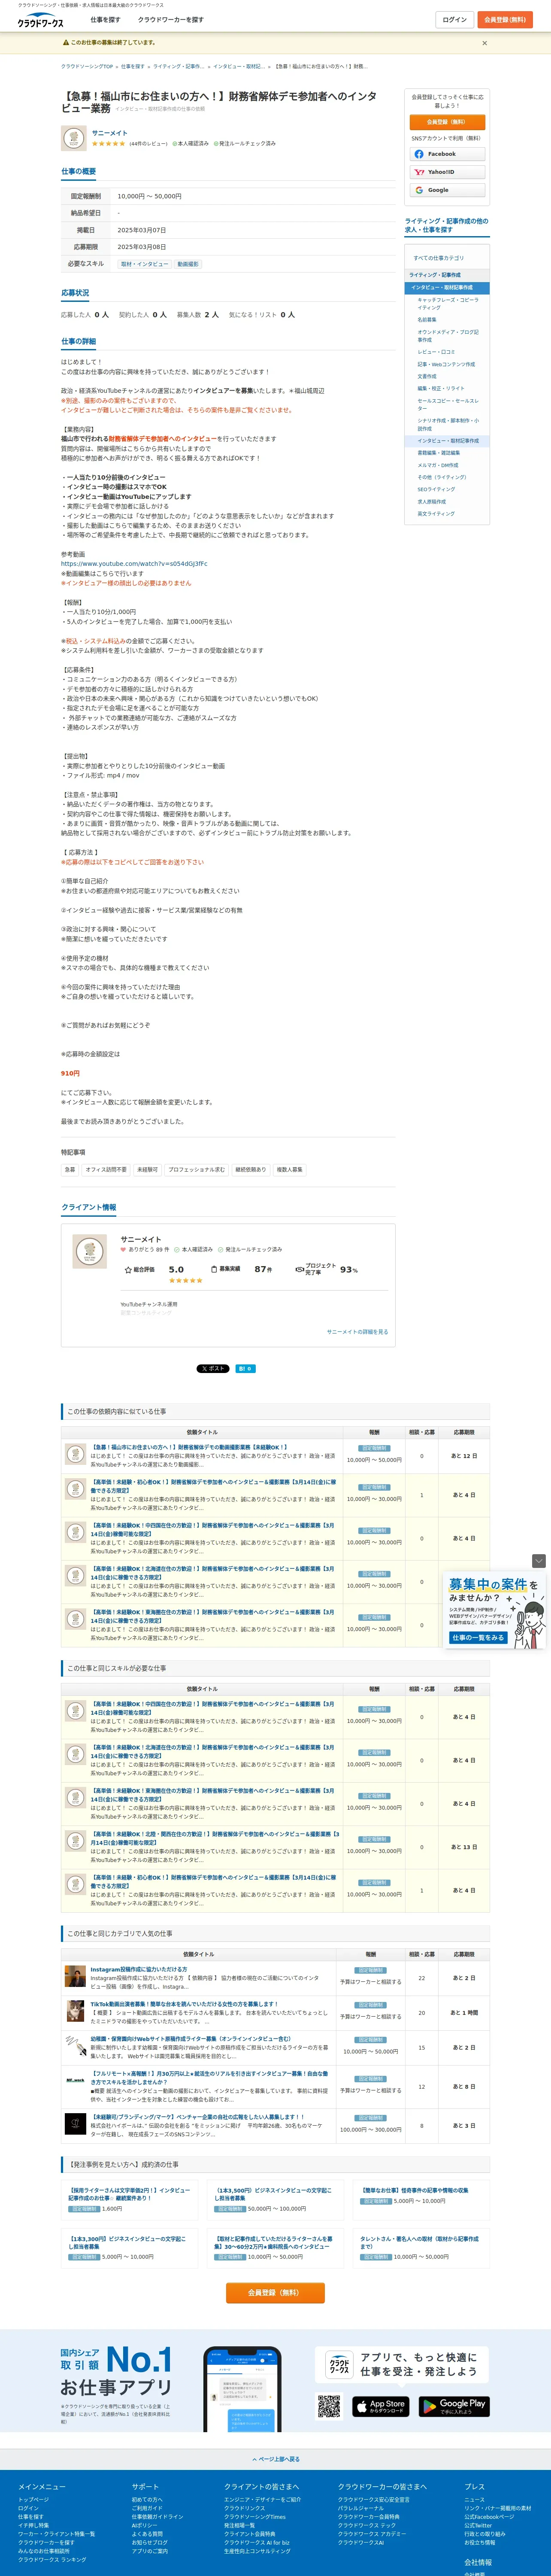Open サニーメイトの詳細を見る link

pyautogui.click(x=357, y=1331)
